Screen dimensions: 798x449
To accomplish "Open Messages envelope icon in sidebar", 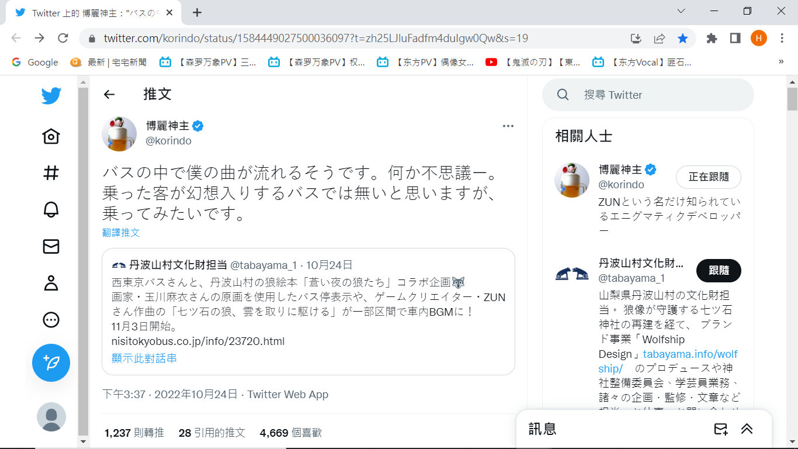I will (x=51, y=247).
